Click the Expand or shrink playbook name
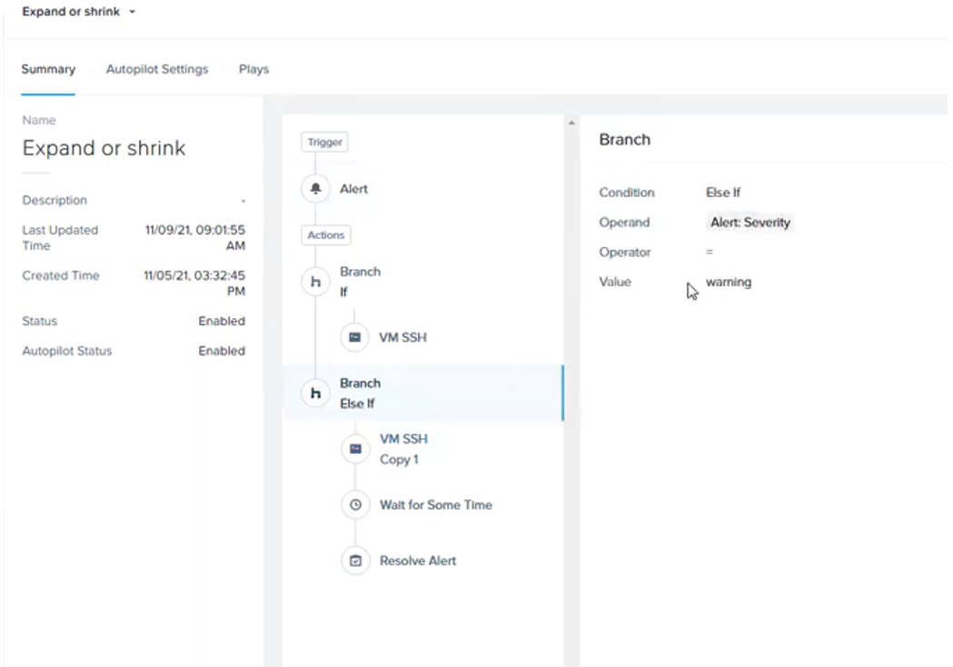This screenshot has width=953, height=667. [104, 148]
